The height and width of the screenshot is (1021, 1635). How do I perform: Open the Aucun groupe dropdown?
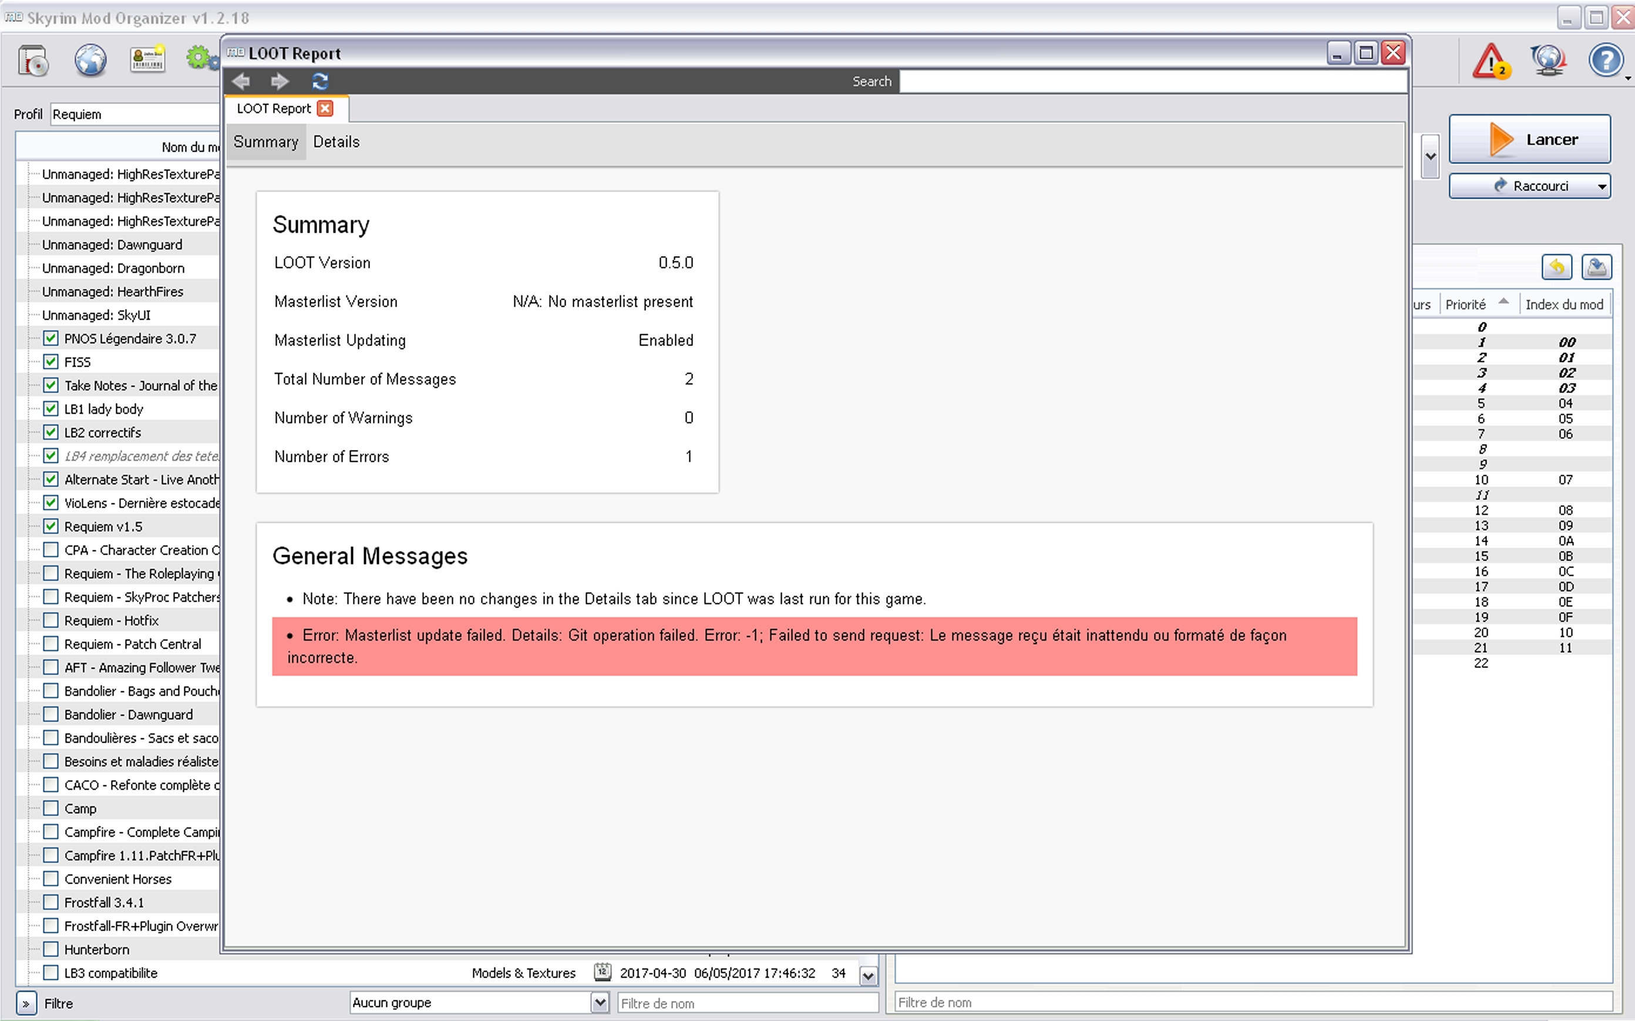click(x=599, y=1002)
